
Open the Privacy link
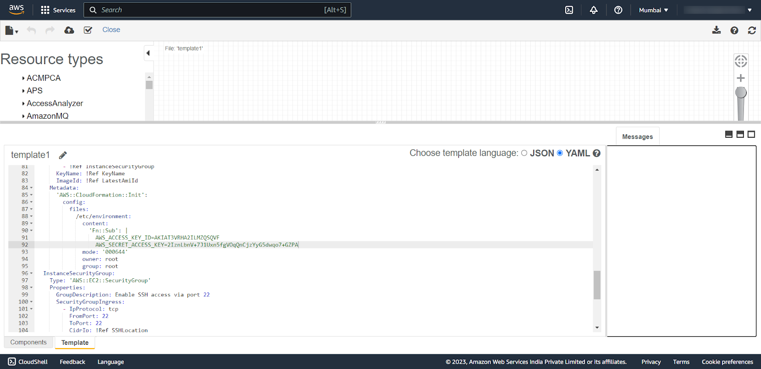pyautogui.click(x=651, y=362)
